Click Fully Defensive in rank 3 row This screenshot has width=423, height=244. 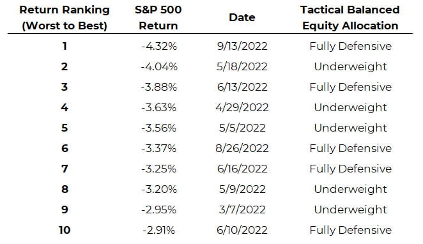click(350, 87)
